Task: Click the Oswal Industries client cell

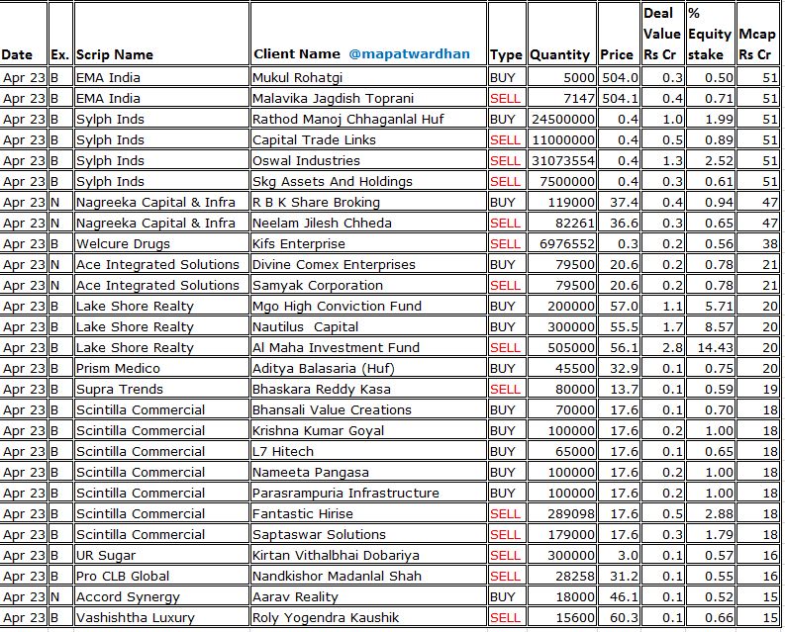Action: coord(368,160)
